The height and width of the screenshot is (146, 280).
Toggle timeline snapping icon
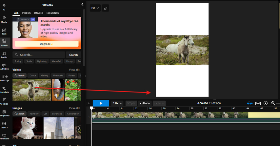tap(250, 103)
